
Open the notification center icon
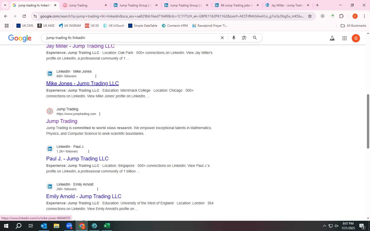click(x=362, y=226)
